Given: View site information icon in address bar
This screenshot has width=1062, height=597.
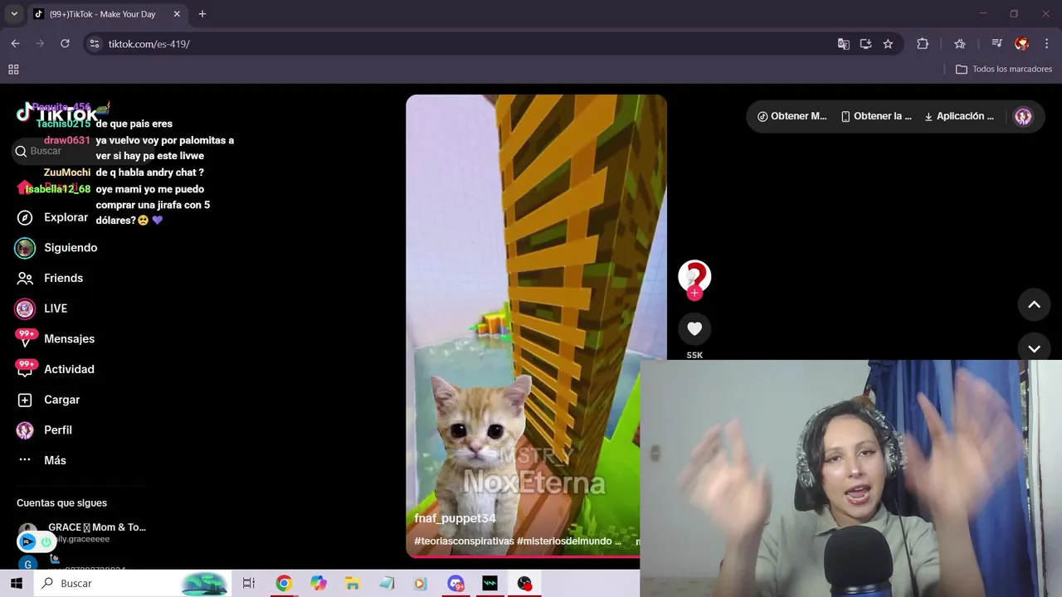Looking at the screenshot, I should (x=95, y=44).
